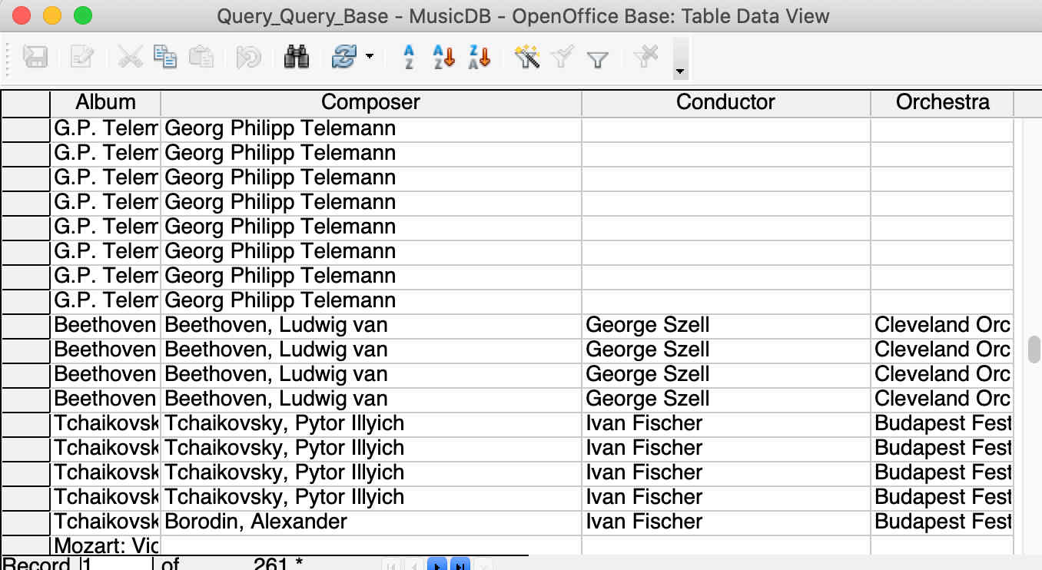This screenshot has height=570, width=1042.
Task: Click the Conductor column header
Action: point(725,102)
